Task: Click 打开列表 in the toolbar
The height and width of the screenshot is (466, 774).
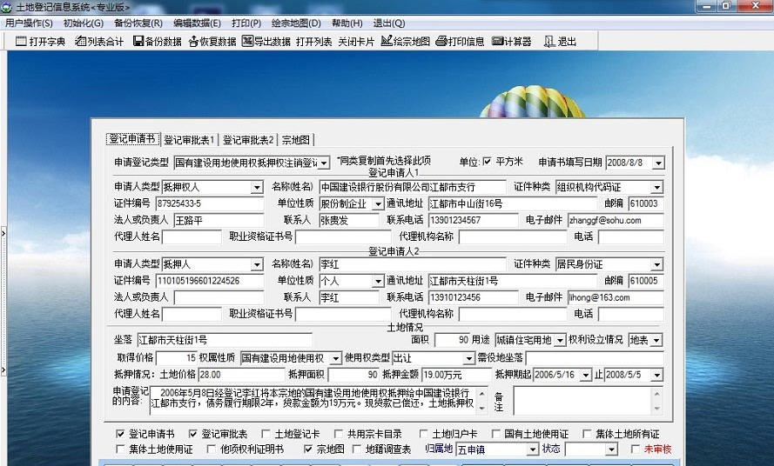Action: [x=314, y=42]
